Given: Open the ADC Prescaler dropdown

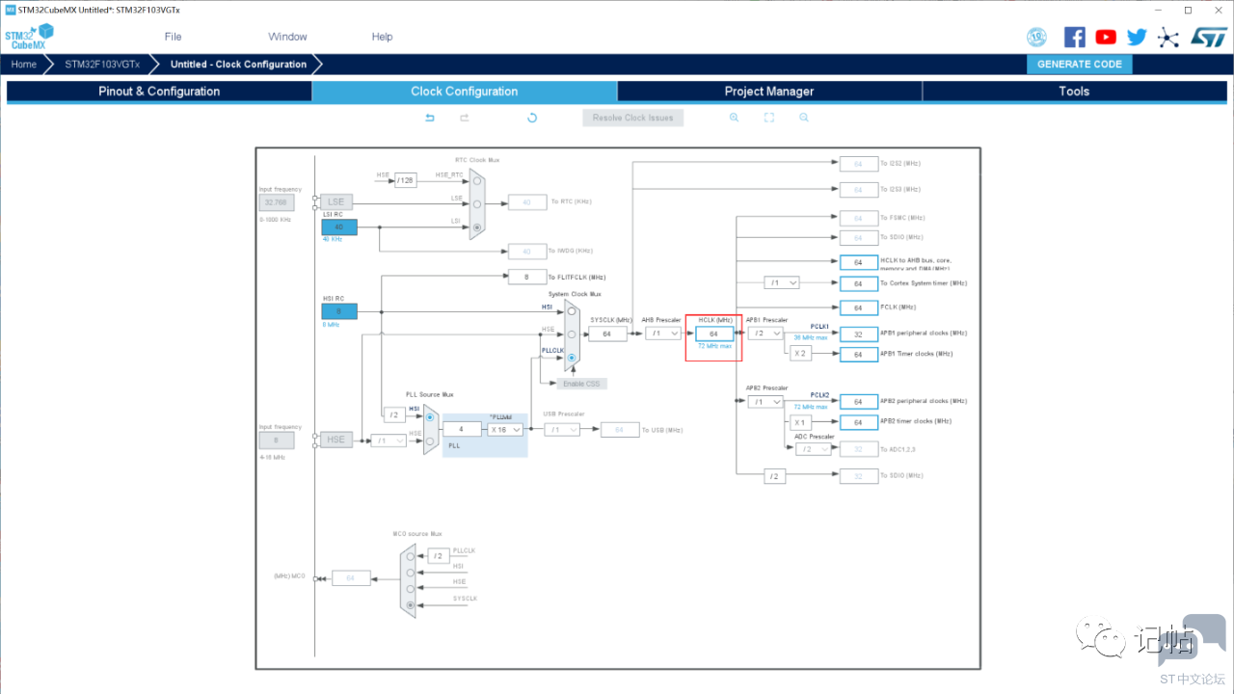Looking at the screenshot, I should click(x=813, y=449).
